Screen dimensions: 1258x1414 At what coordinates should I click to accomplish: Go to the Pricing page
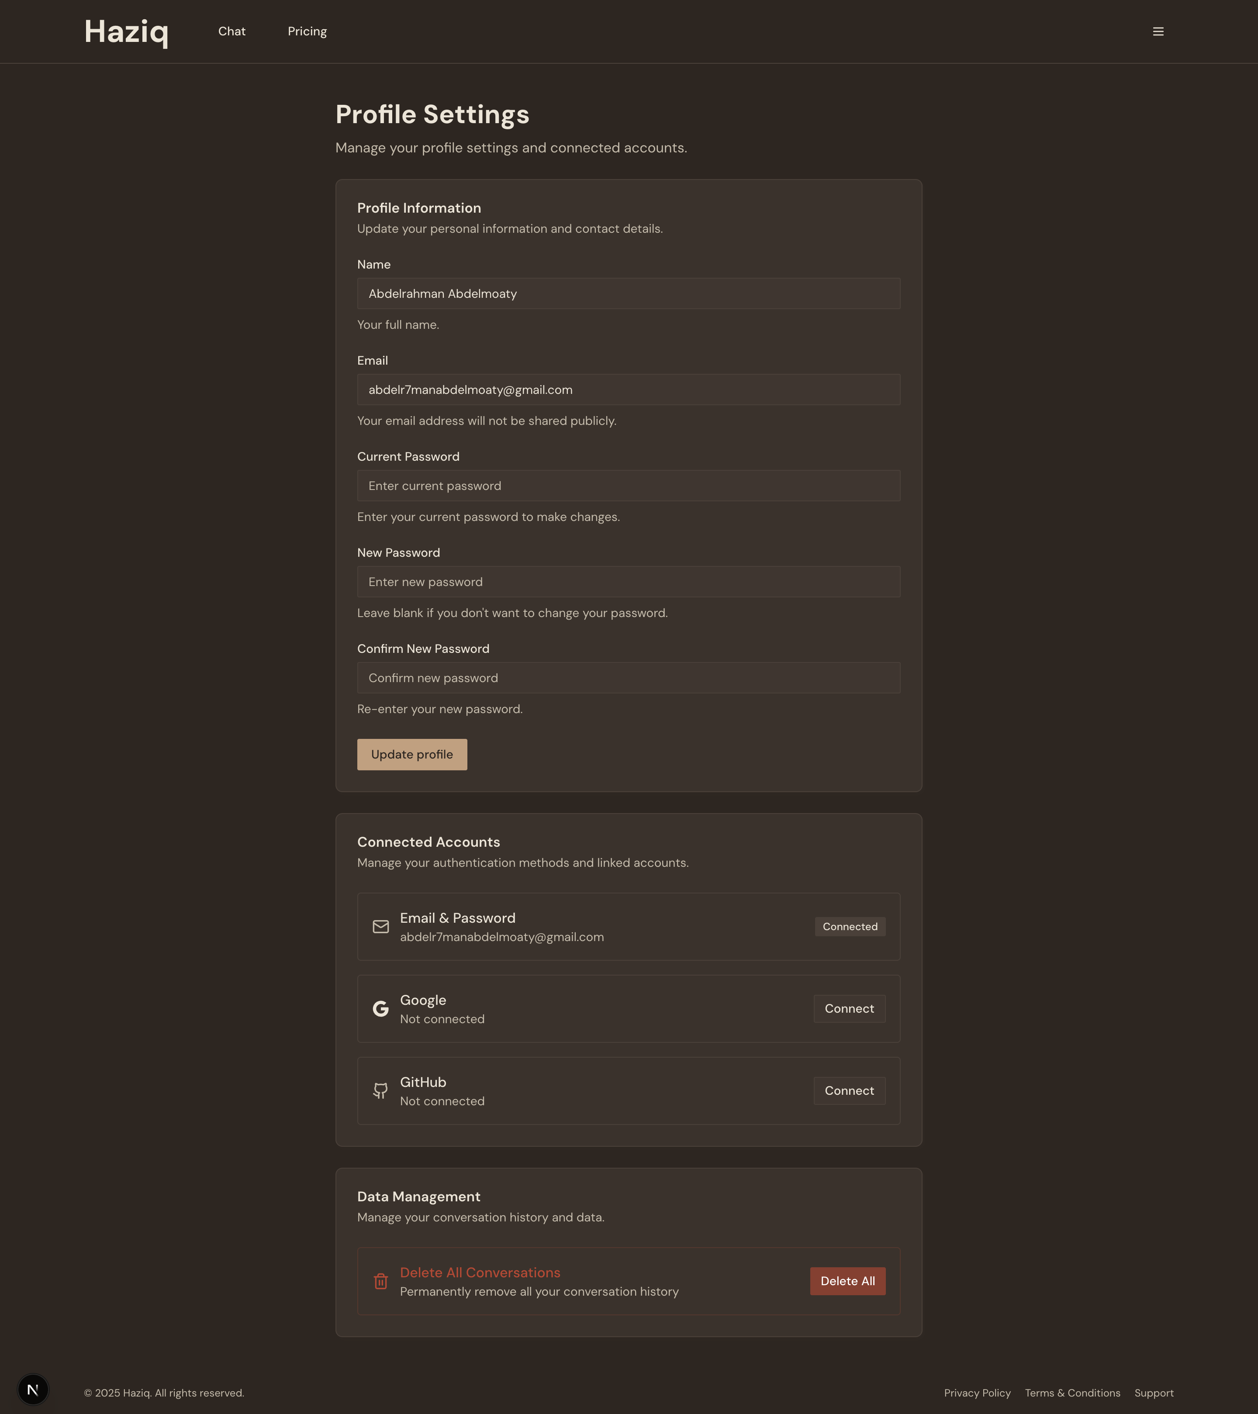tap(307, 32)
